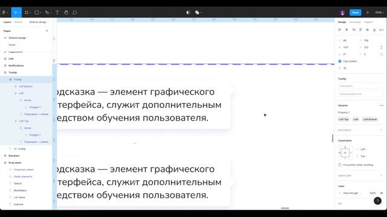Select the Text tool
The image size is (387, 217).
tap(57, 13)
